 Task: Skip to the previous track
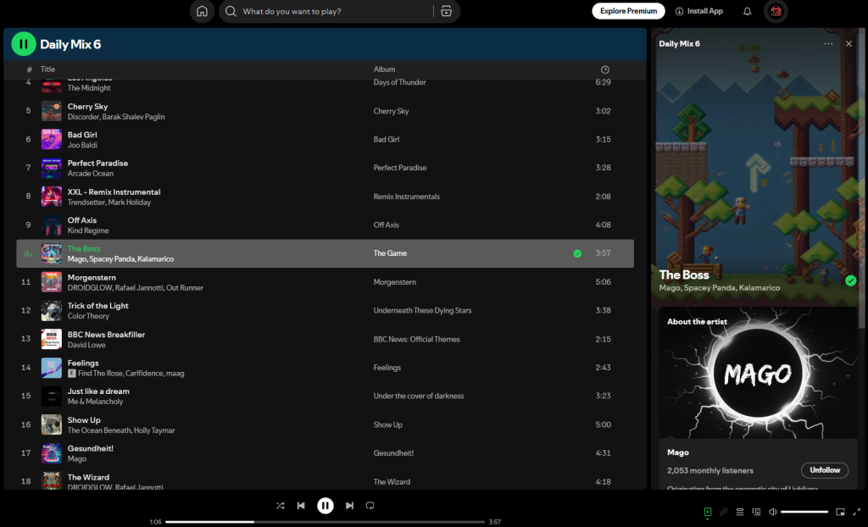click(301, 506)
